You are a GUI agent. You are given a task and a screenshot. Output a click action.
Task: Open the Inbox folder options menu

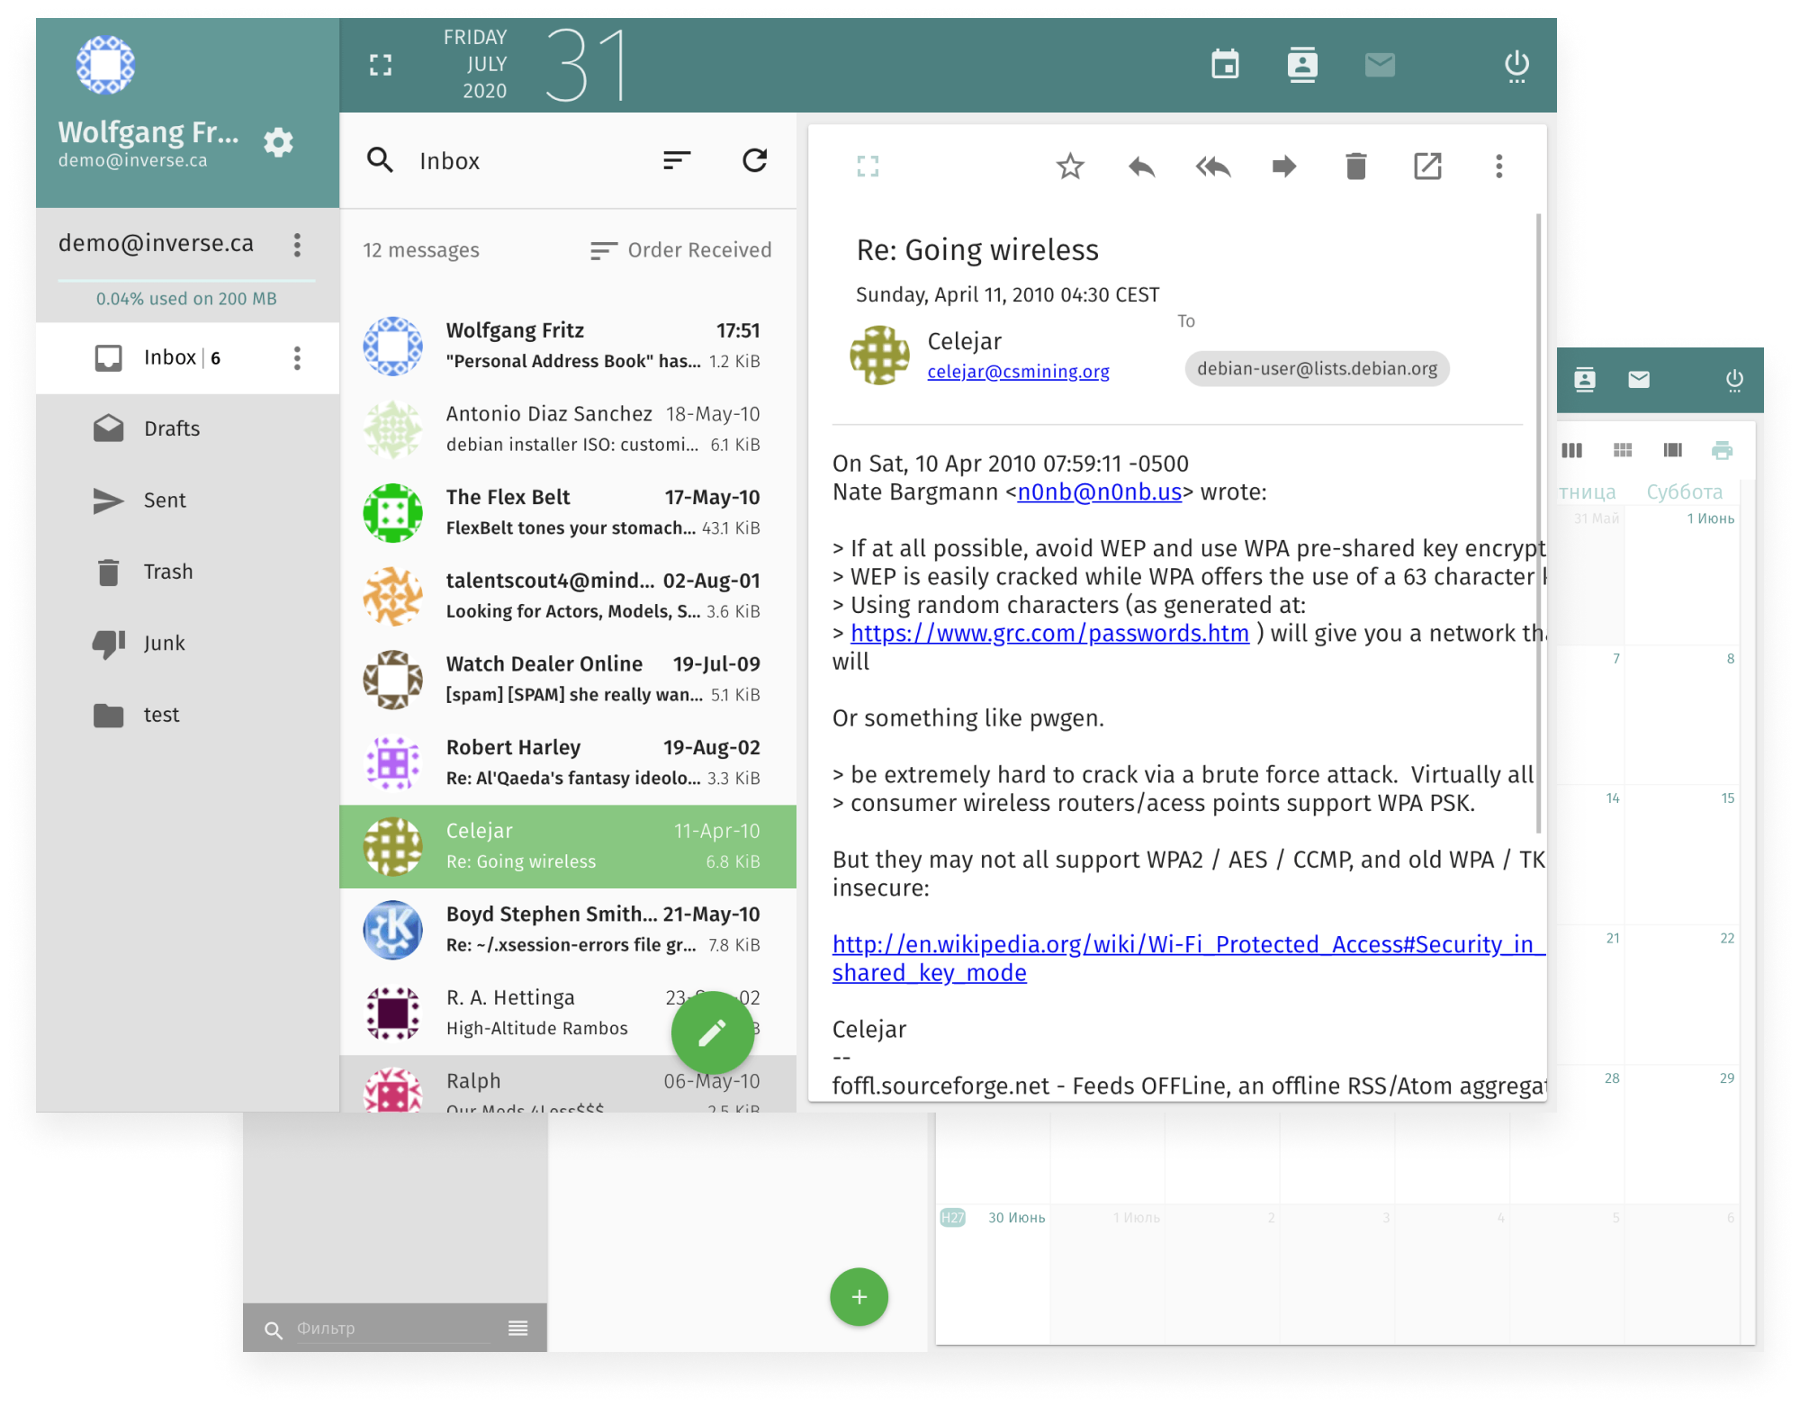[297, 358]
